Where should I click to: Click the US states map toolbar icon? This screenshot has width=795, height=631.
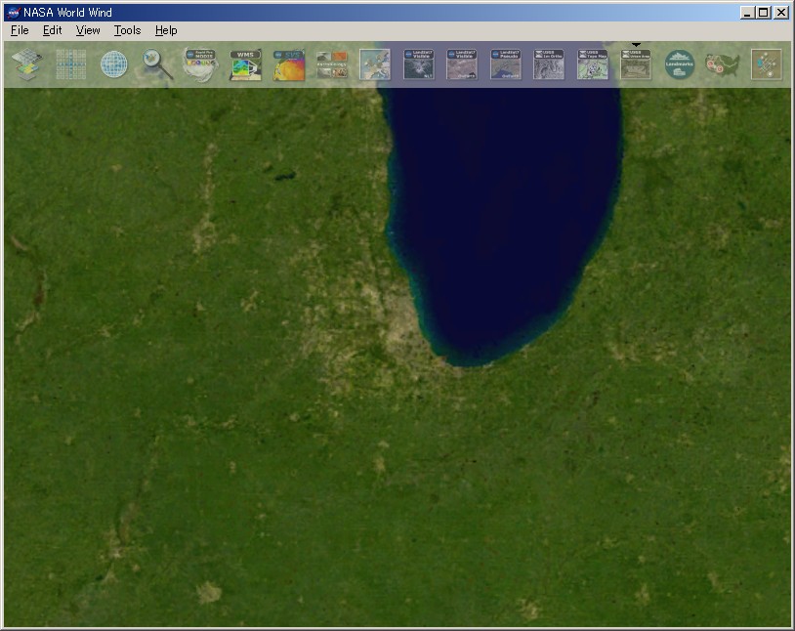pos(721,64)
